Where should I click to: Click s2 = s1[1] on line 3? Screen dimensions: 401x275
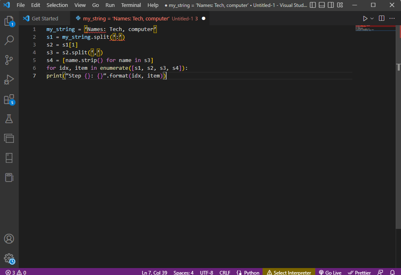(x=62, y=45)
